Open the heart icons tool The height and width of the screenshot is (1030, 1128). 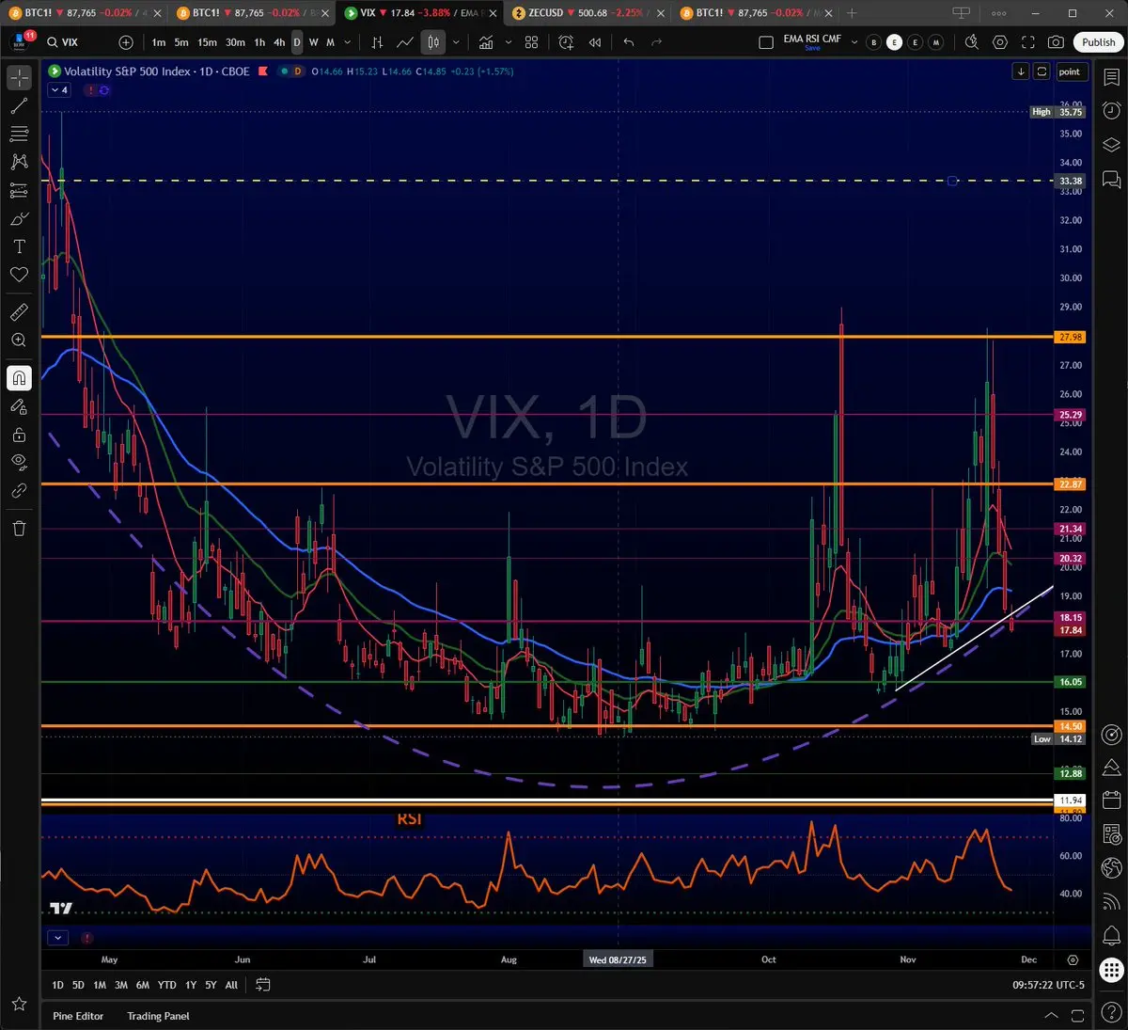point(19,275)
